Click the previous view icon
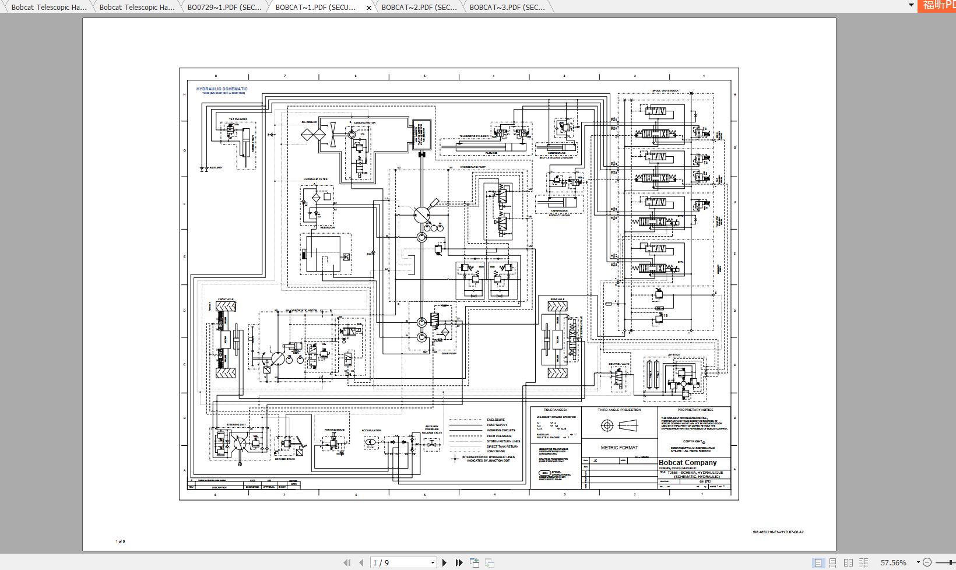The width and height of the screenshot is (956, 570). [x=475, y=562]
